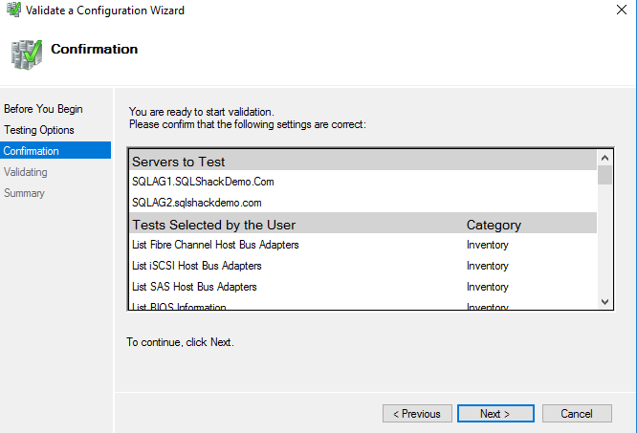
Task: Click Next to start validation
Action: tap(494, 414)
